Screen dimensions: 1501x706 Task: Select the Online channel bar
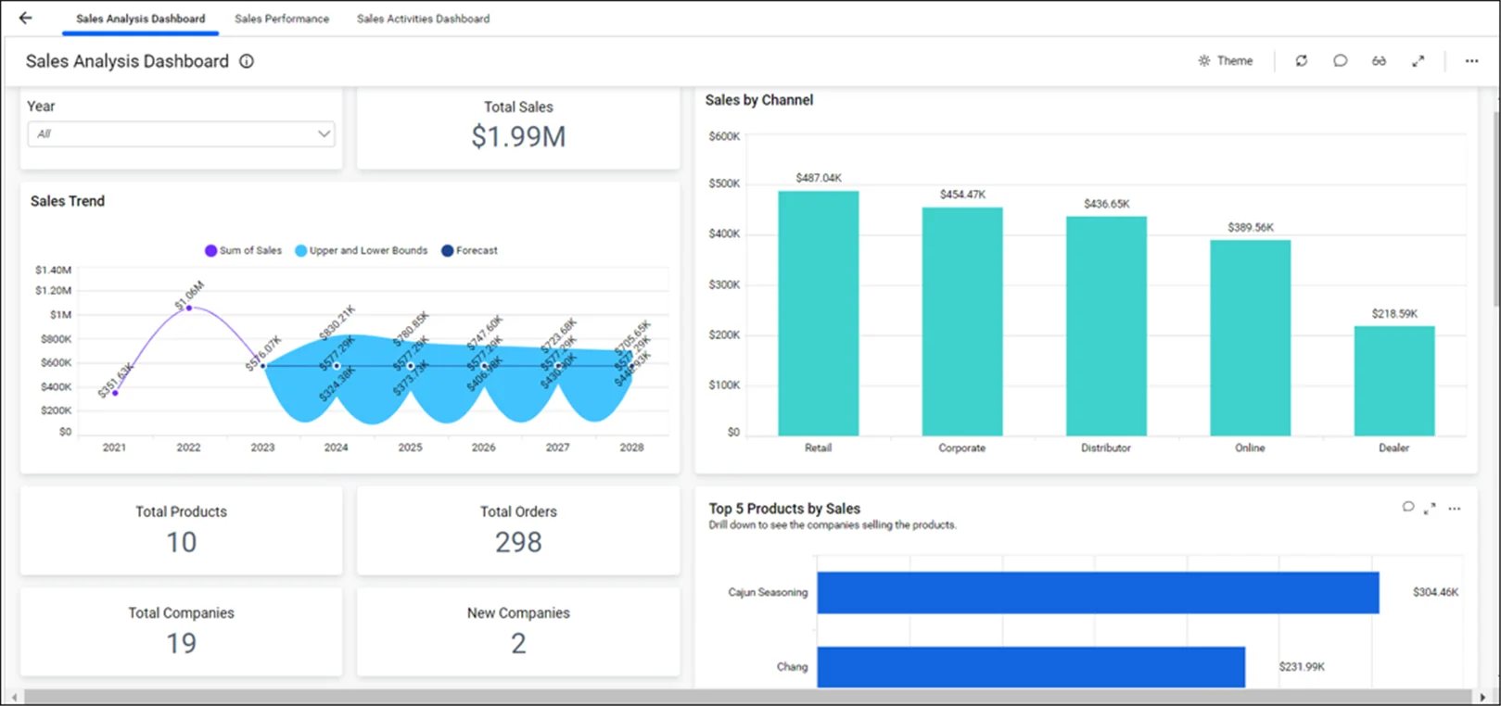coord(1250,338)
